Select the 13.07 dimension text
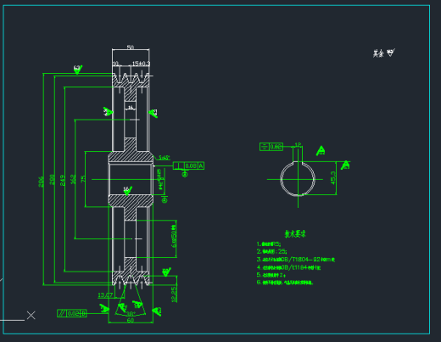441x342 pixels. coord(105,295)
